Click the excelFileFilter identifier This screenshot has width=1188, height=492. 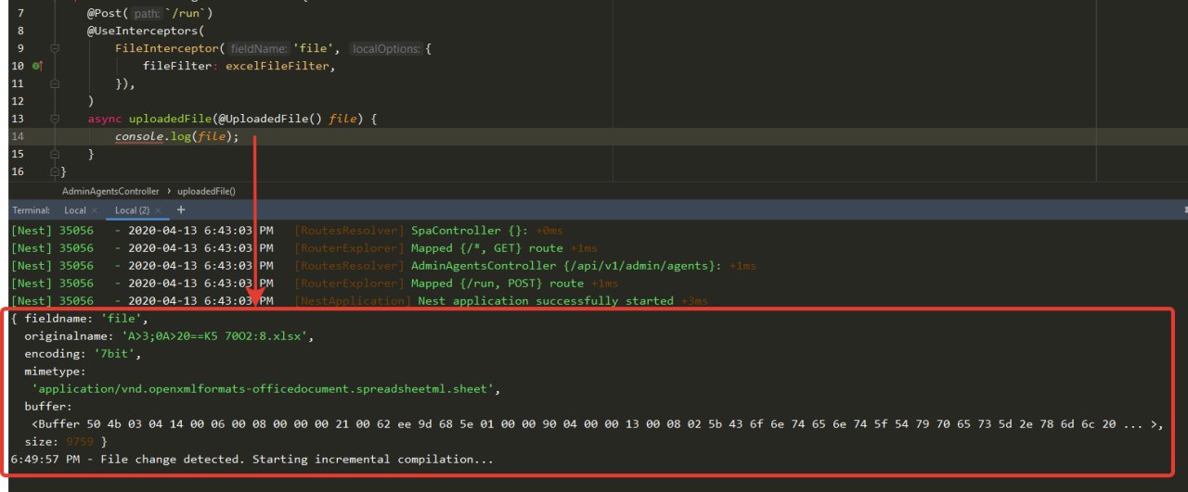coord(278,66)
